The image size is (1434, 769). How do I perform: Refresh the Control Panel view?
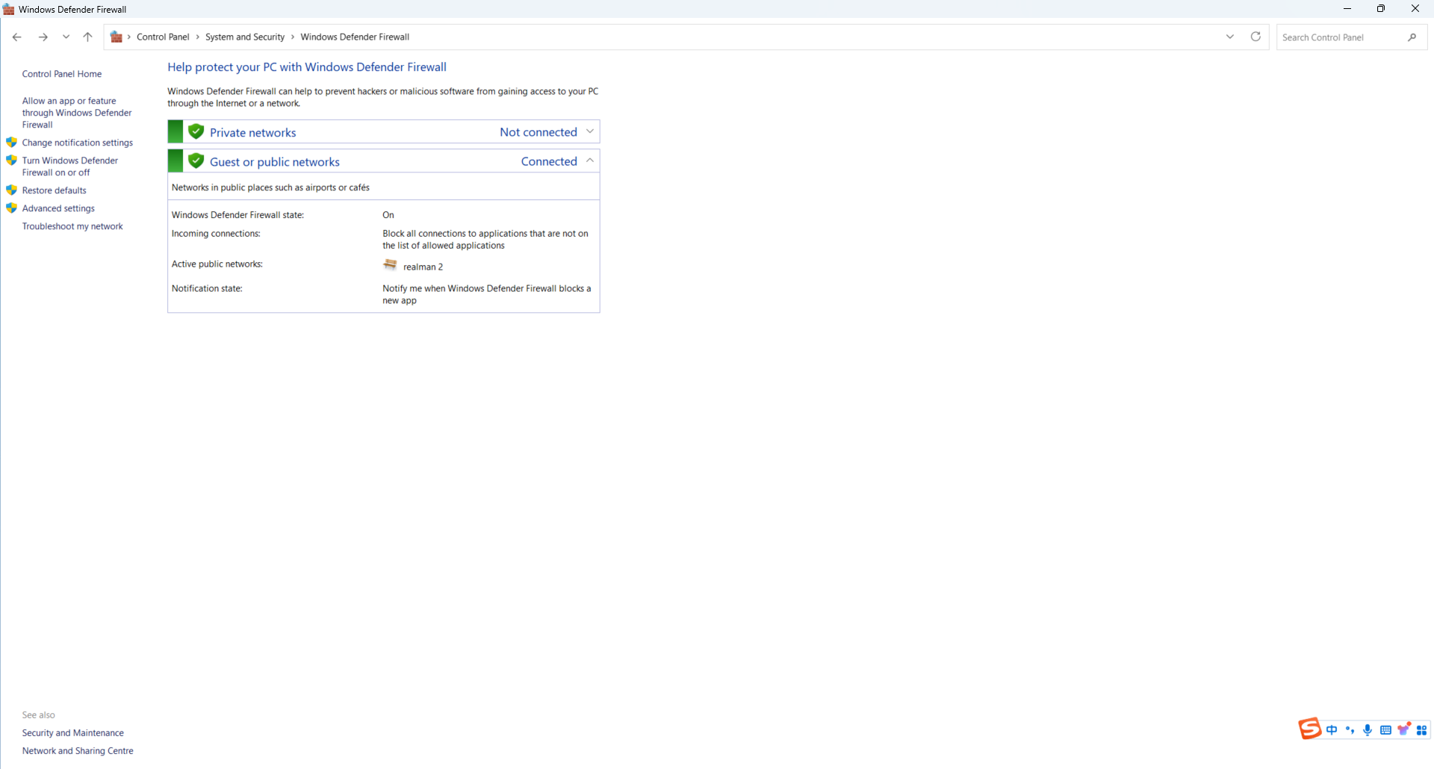click(x=1255, y=37)
